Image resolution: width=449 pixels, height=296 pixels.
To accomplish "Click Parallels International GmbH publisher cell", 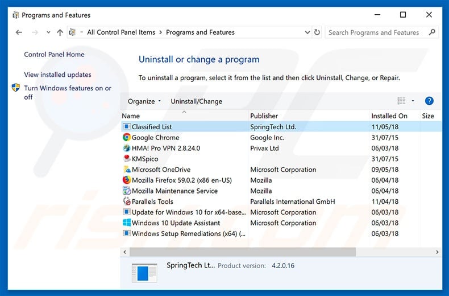I will click(293, 202).
